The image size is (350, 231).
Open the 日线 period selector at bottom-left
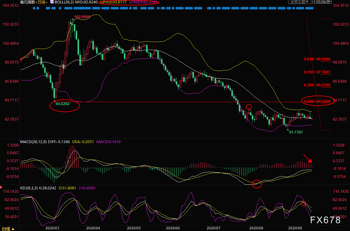click(x=6, y=229)
